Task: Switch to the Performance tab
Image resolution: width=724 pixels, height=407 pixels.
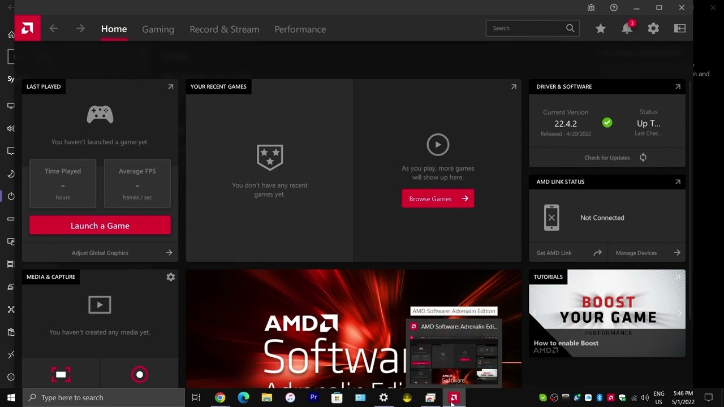Action: [300, 29]
